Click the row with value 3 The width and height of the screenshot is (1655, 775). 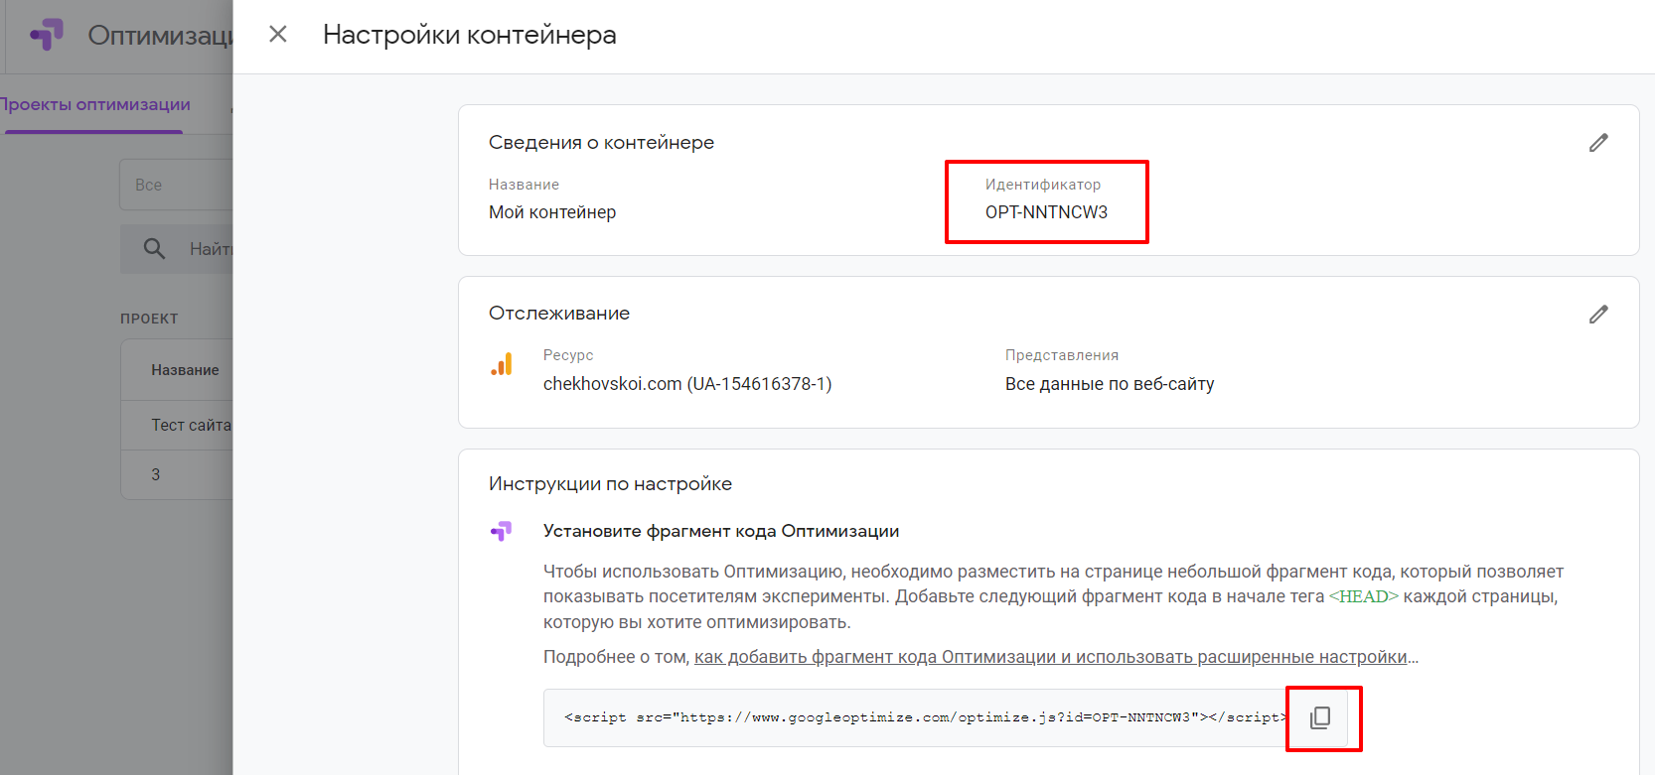click(177, 474)
